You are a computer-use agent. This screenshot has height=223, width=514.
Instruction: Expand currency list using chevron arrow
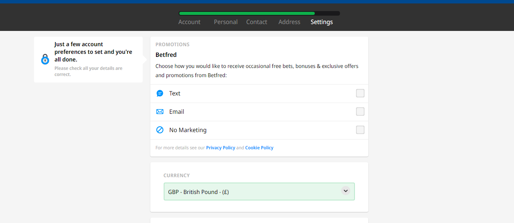click(x=346, y=191)
